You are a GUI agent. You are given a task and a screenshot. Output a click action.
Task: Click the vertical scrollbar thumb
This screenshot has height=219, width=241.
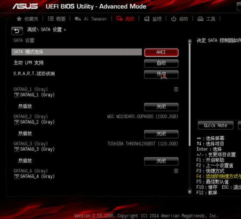pos(190,95)
